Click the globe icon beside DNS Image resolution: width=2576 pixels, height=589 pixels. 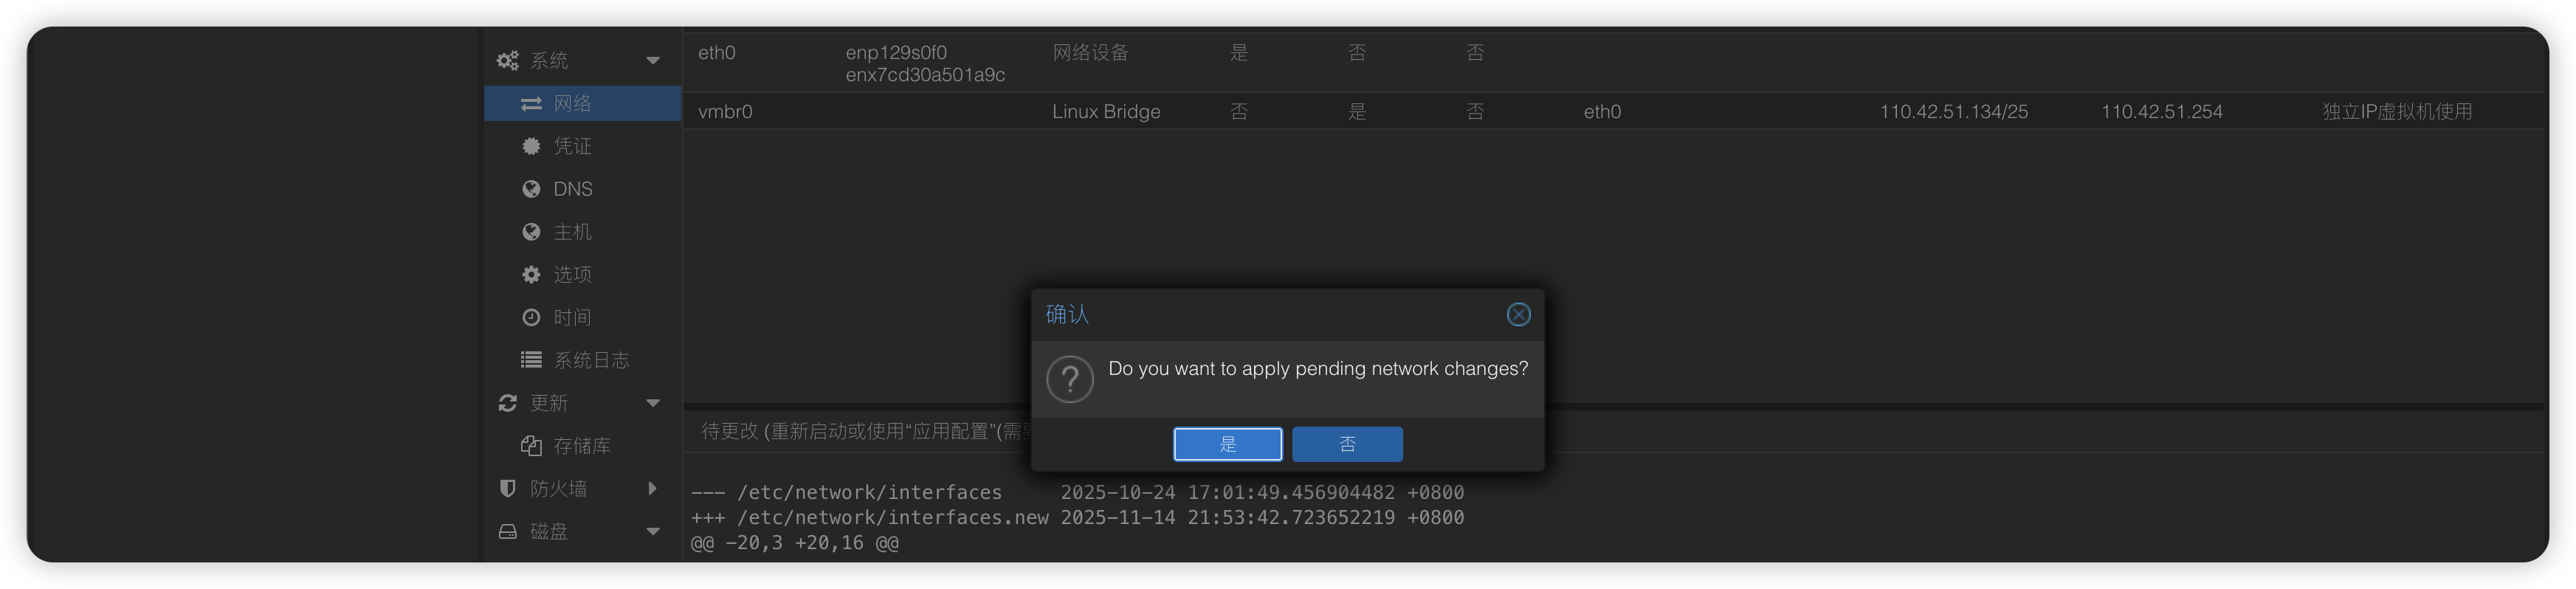click(531, 189)
